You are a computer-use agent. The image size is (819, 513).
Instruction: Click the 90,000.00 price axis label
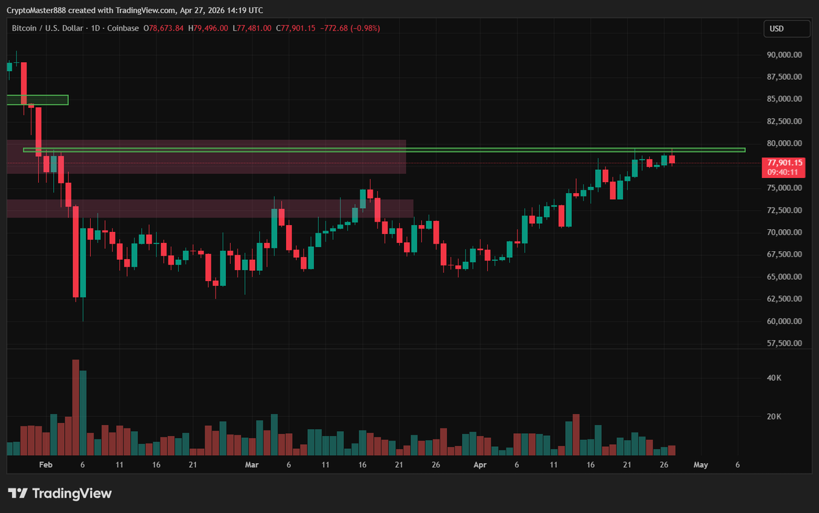tap(784, 55)
